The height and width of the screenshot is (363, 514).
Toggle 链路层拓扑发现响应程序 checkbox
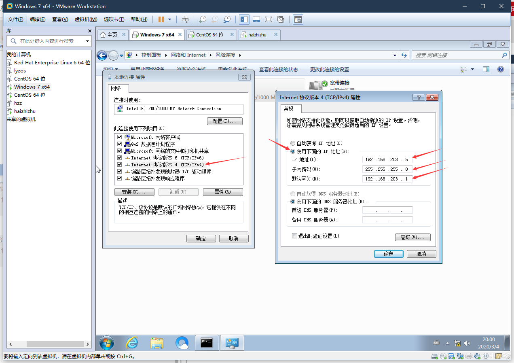click(119, 178)
